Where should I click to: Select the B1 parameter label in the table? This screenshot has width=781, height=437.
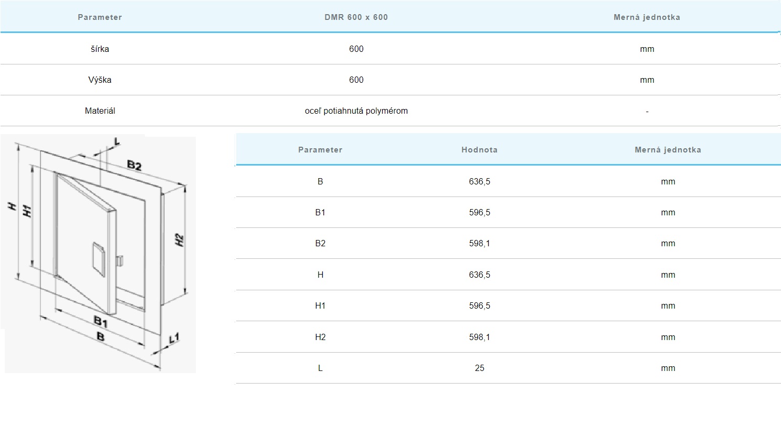320,212
